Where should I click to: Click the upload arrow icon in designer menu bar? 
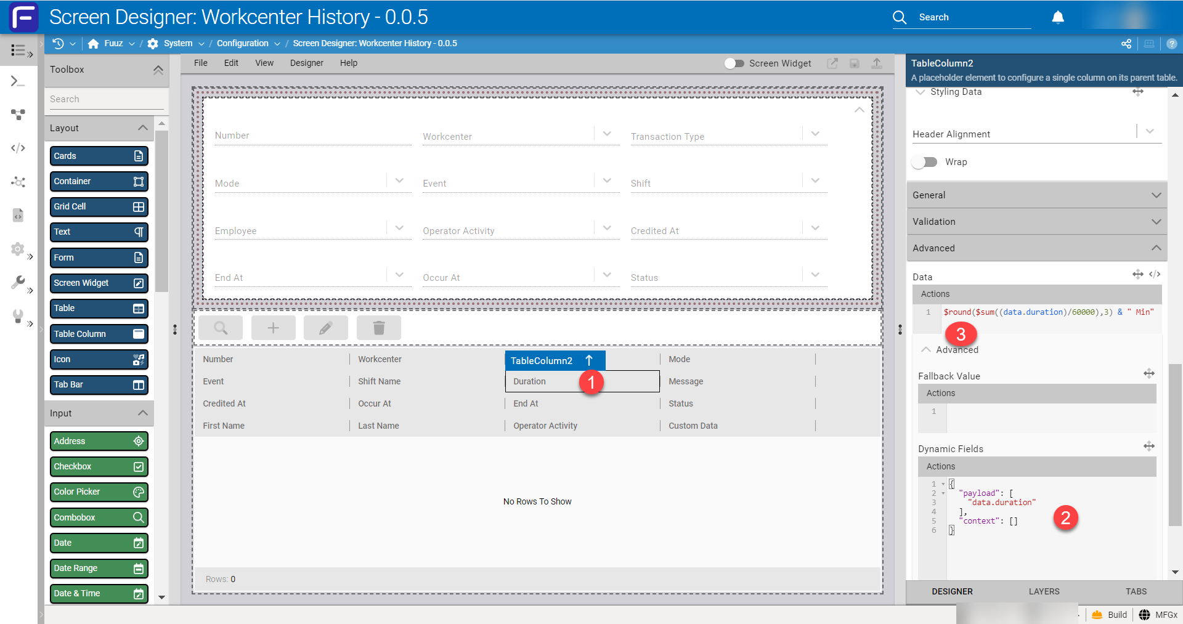[x=877, y=63]
